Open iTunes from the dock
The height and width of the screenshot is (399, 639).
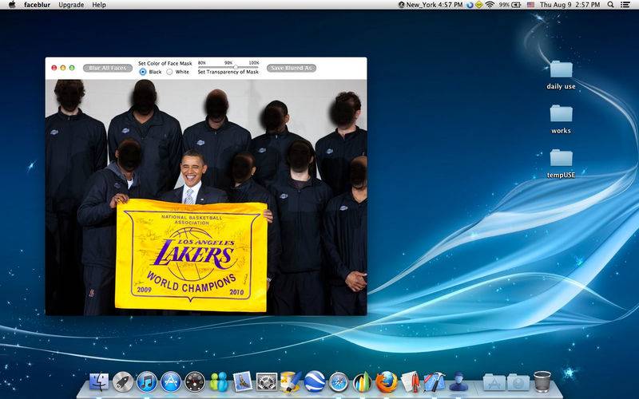(147, 382)
